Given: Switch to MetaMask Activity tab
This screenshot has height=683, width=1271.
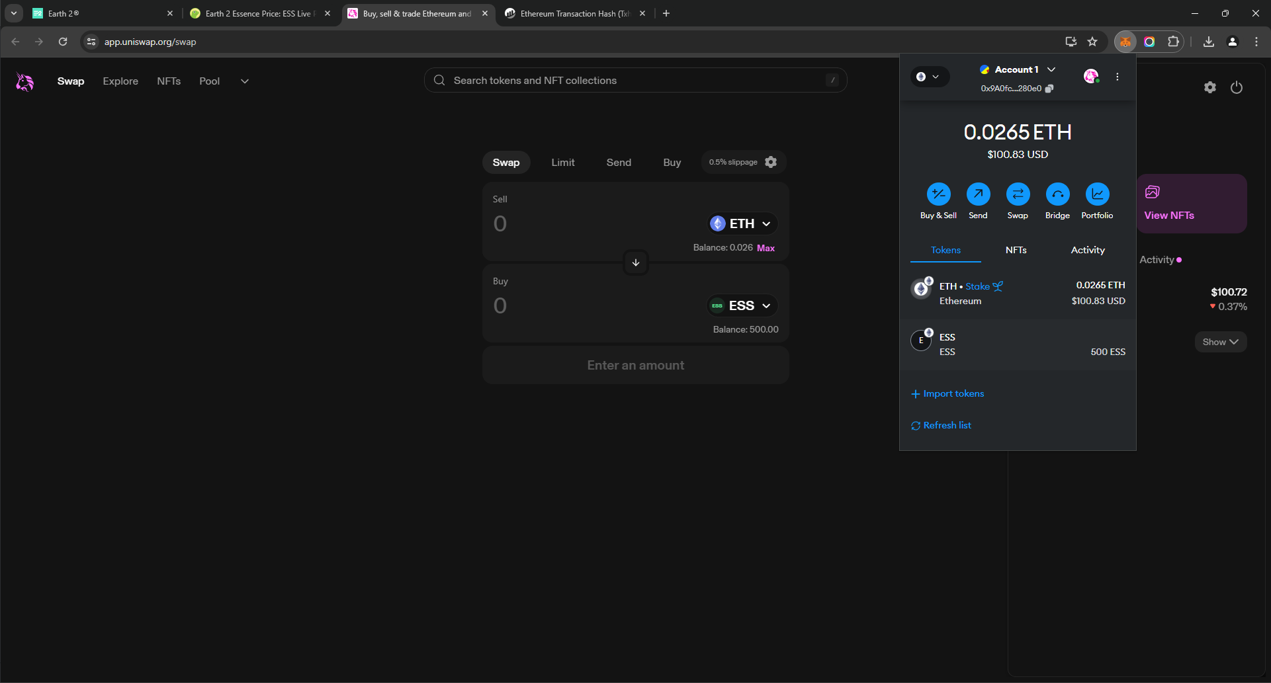Looking at the screenshot, I should coord(1088,250).
